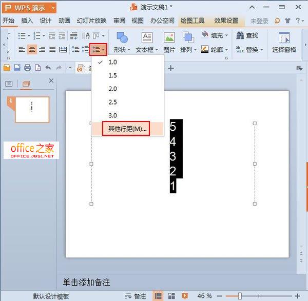Image resolution: width=308 pixels, height=301 pixels.
Task: Select 1.0 line spacing
Action: [x=128, y=62]
